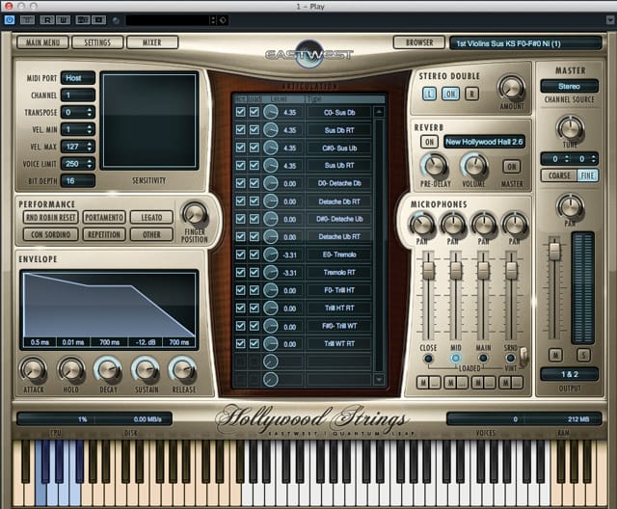This screenshot has width=617, height=509.
Task: Open the Settings menu
Action: click(x=97, y=42)
